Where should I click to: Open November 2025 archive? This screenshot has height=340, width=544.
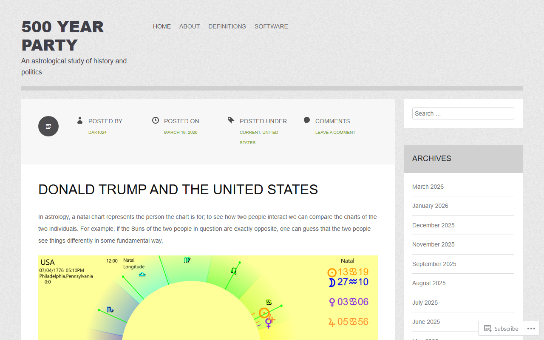(433, 244)
